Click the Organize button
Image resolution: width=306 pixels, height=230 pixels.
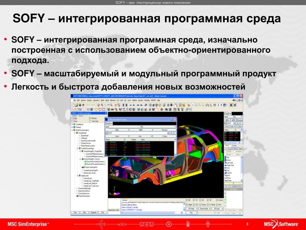94,212
